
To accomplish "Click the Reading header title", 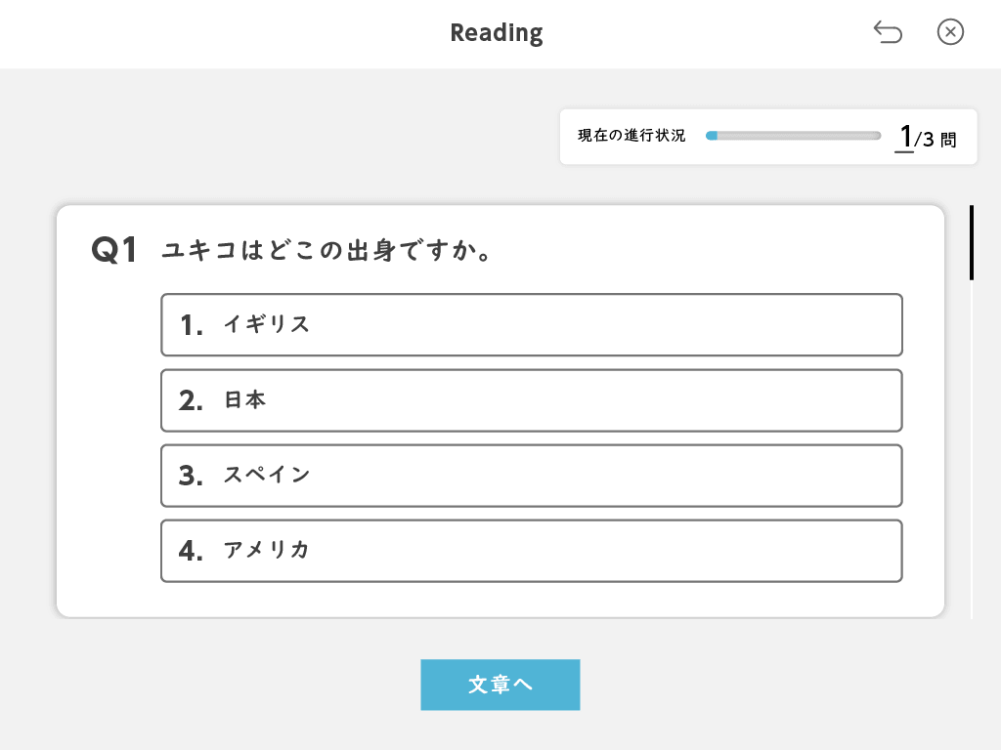I will pyautogui.click(x=497, y=33).
